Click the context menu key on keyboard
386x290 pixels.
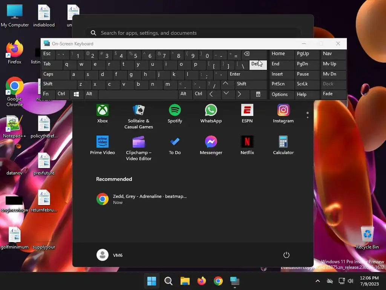(x=258, y=94)
